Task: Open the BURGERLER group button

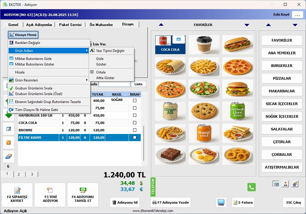Action: click(282, 66)
